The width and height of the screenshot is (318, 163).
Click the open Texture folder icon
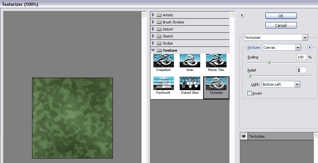159,50
